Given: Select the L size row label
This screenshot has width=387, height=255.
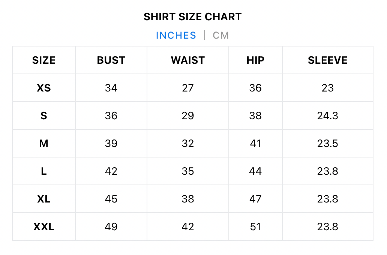Looking at the screenshot, I should tap(44, 171).
